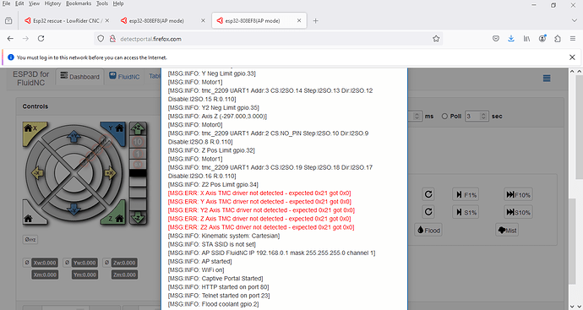Toggle Flood coolant button

pyautogui.click(x=428, y=230)
